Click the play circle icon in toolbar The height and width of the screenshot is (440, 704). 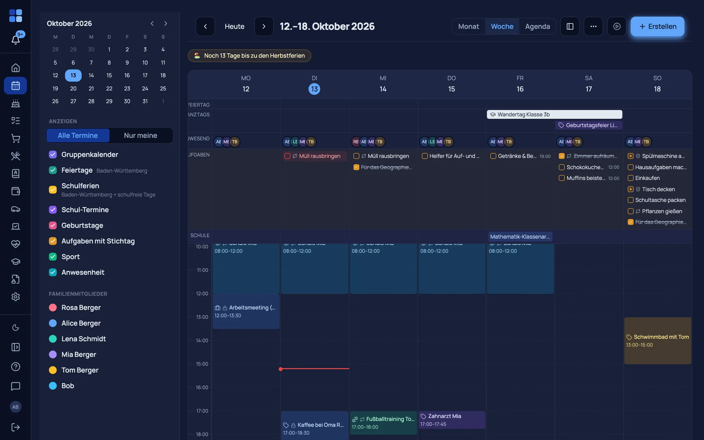[x=617, y=26]
